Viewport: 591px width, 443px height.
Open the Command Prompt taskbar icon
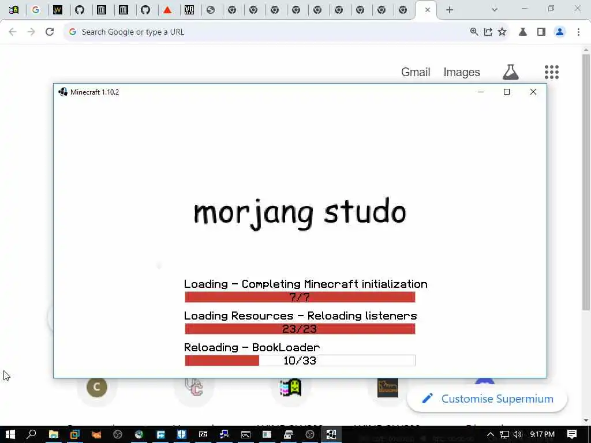[x=246, y=434]
